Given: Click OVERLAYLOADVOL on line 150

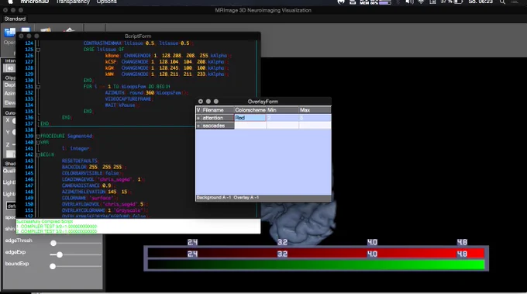Looking at the screenshot, I should click(81, 204).
